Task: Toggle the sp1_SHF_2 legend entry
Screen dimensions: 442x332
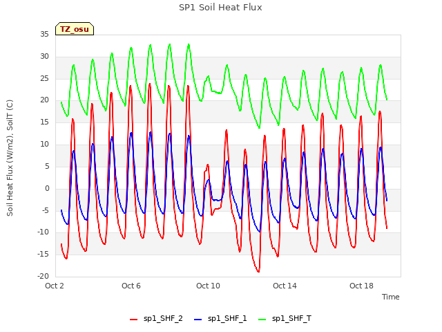Action: [156, 318]
